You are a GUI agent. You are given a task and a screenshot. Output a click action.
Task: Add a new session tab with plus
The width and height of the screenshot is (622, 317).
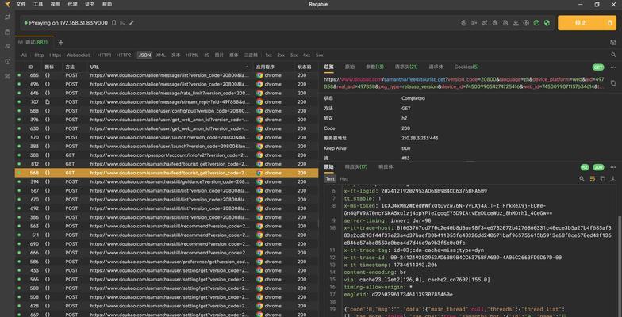pyautogui.click(x=60, y=43)
